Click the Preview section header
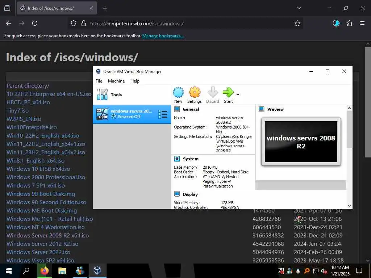Viewport: 371px width, 278px height. point(275,109)
